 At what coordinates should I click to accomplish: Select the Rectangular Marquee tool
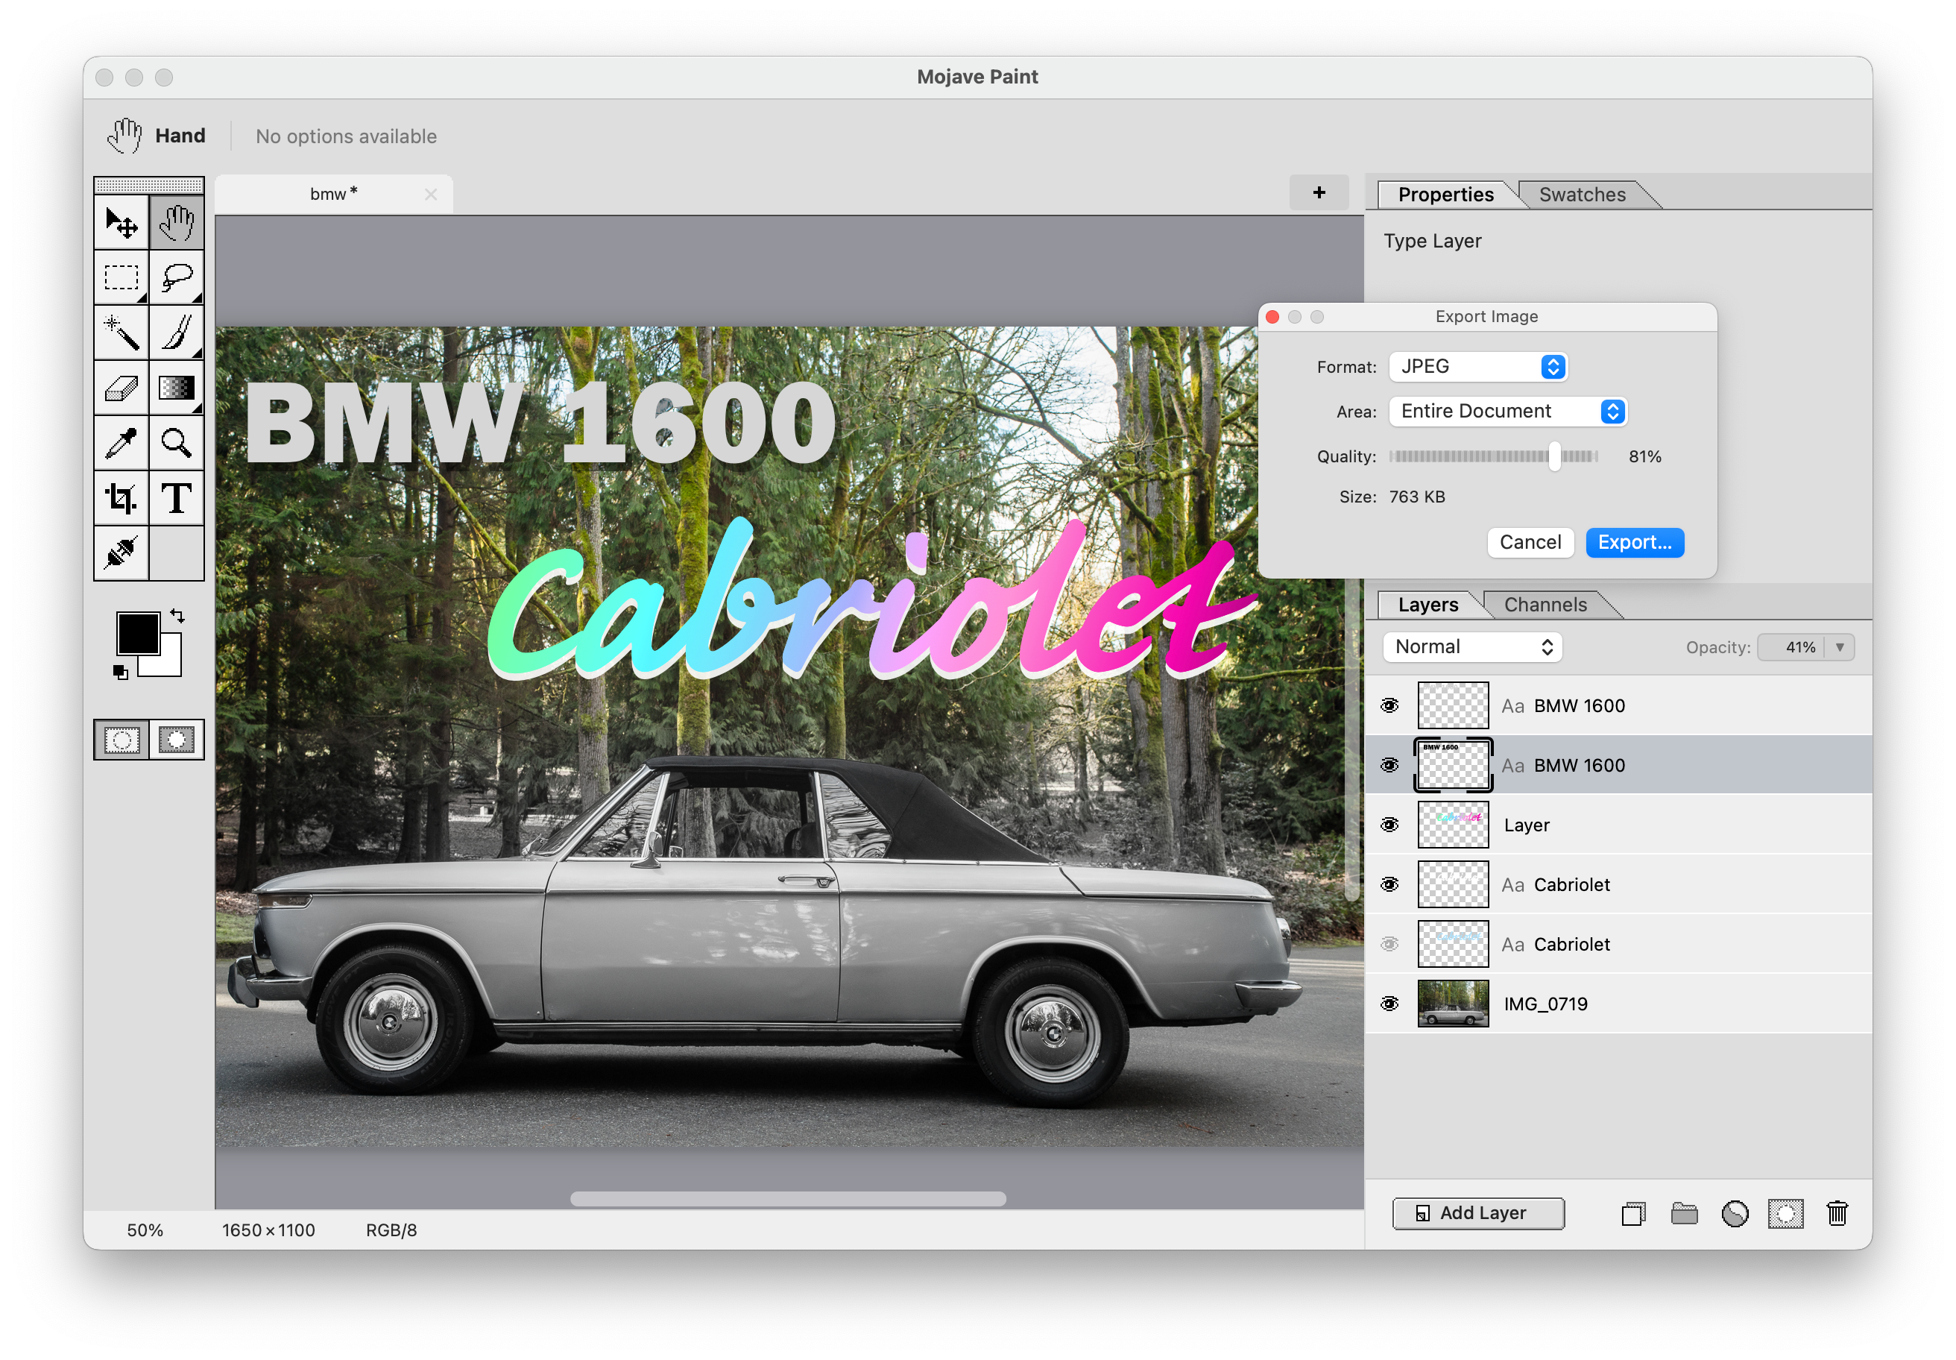tap(121, 278)
